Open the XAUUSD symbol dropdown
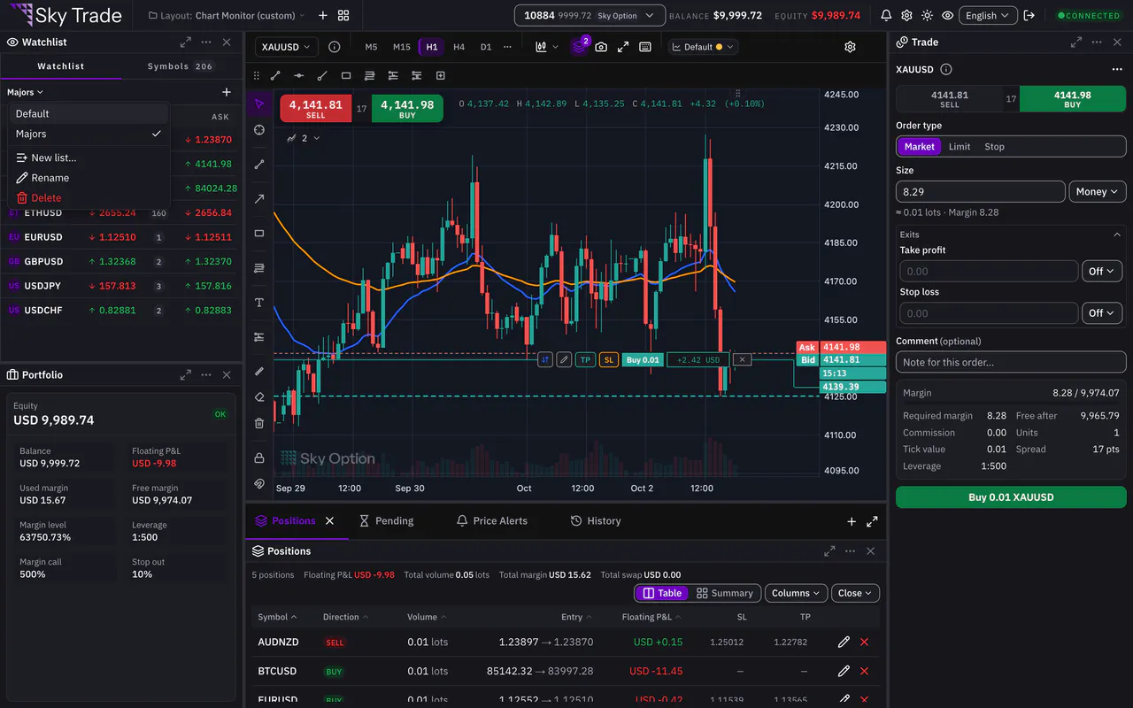 click(x=287, y=47)
